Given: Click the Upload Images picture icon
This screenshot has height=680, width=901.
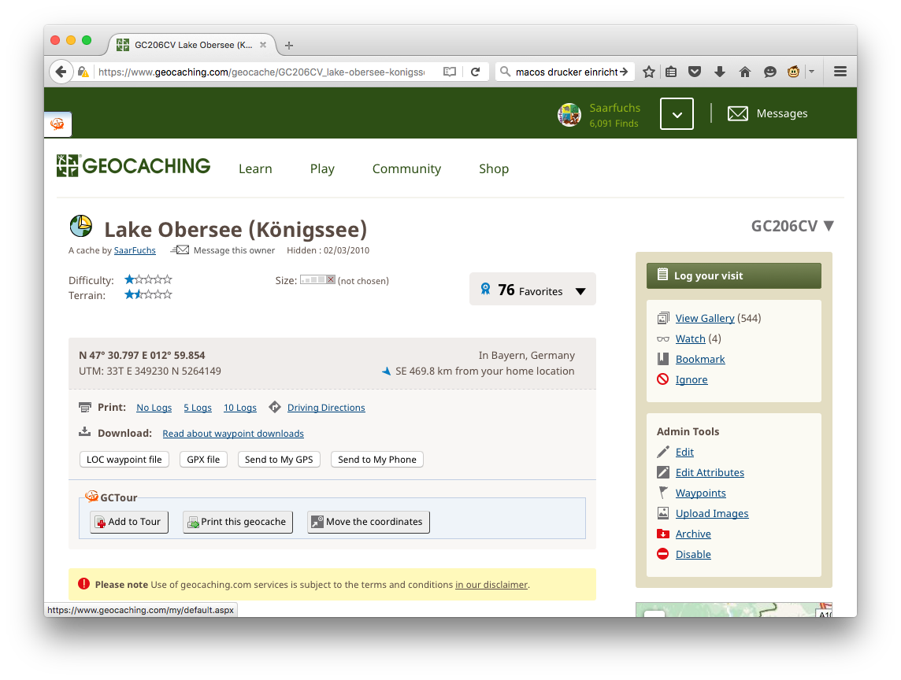Looking at the screenshot, I should [663, 513].
